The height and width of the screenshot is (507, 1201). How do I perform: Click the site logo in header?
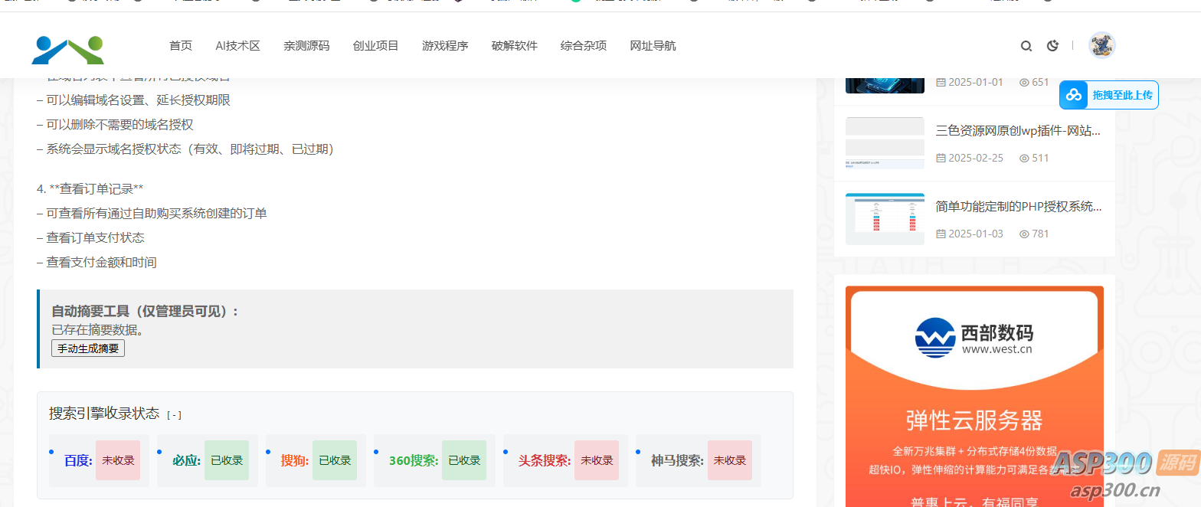67,48
